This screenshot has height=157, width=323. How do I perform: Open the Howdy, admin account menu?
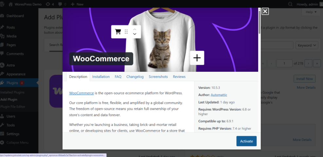tap(309, 4)
